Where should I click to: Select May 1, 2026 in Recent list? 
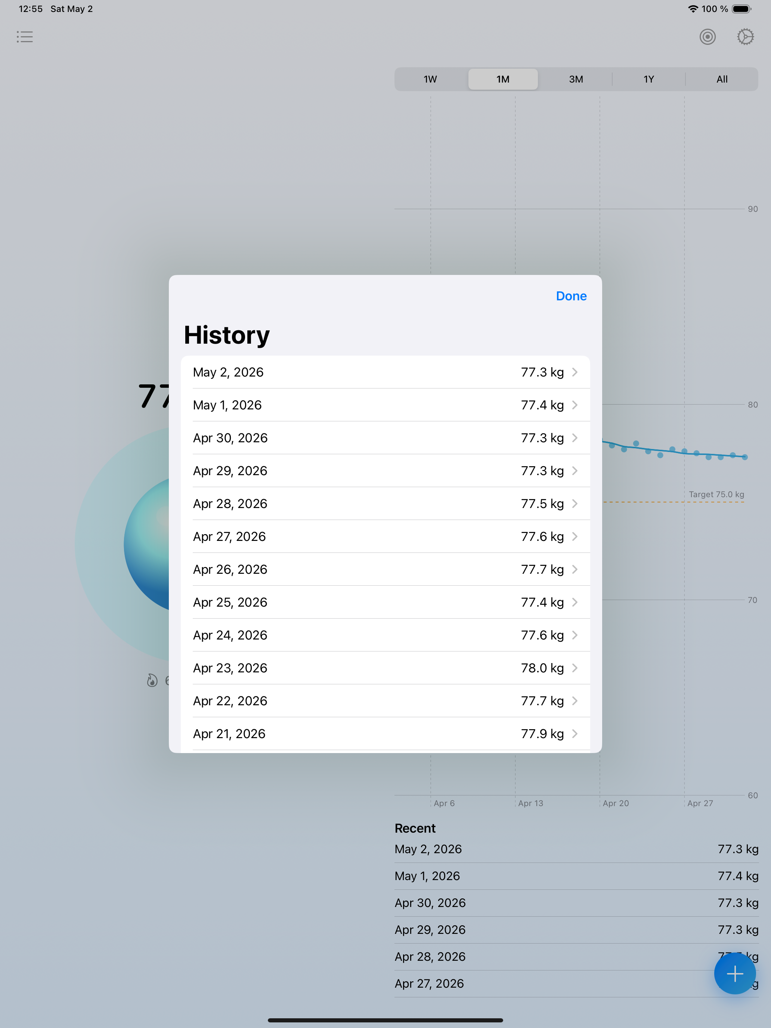(576, 876)
